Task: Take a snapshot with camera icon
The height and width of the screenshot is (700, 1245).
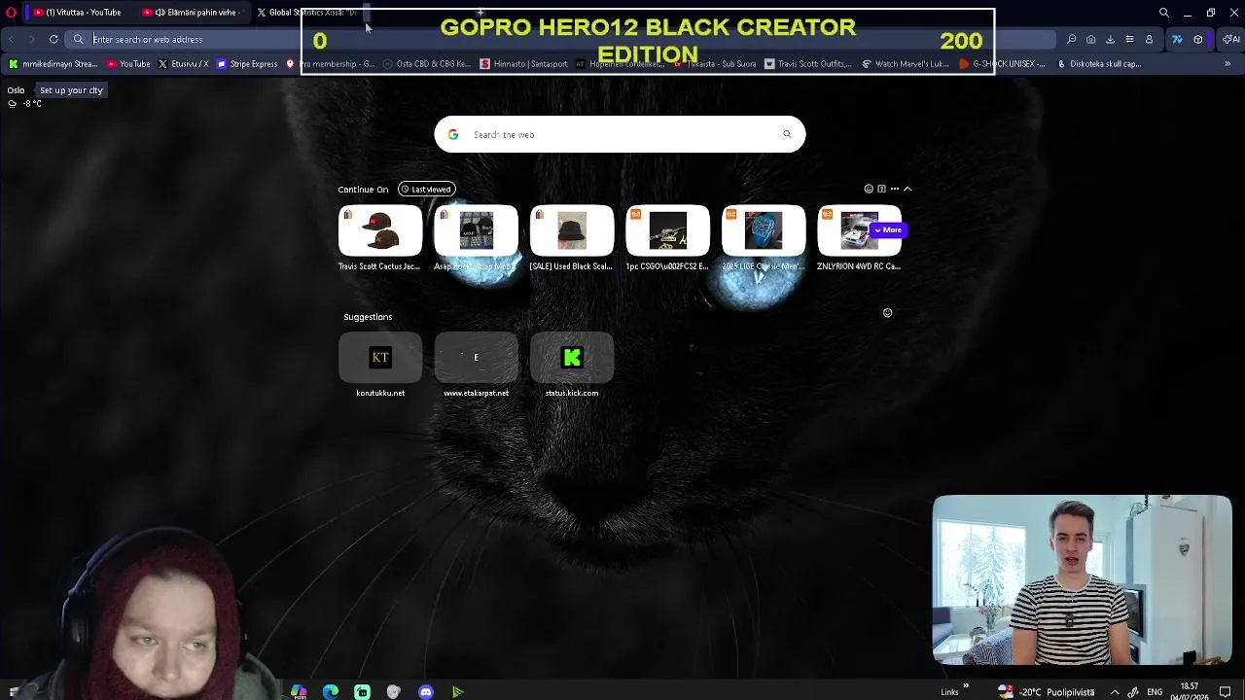Action: click(x=1090, y=39)
